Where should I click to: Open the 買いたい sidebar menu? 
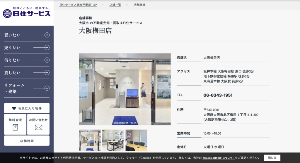[x=12, y=35]
